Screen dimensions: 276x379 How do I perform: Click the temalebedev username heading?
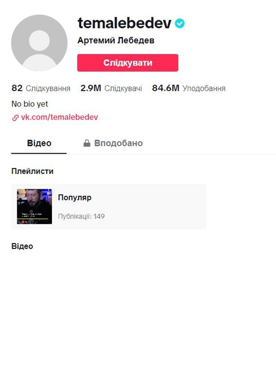(124, 23)
